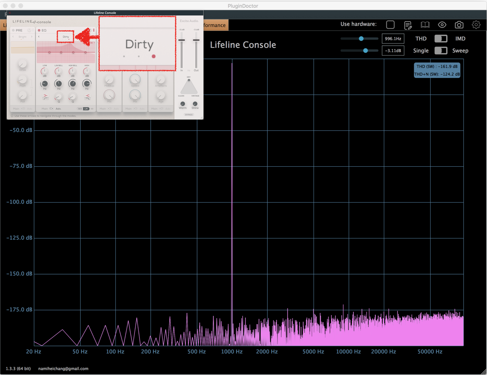Toggle the Single / Sweep switch
This screenshot has height=375, width=487.
[441, 50]
